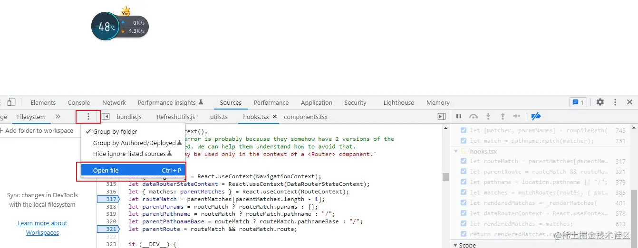
Task: Open the Lighthouse tab
Action: coord(399,102)
